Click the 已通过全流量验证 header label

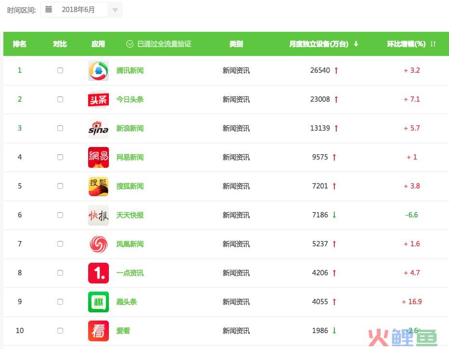click(164, 44)
